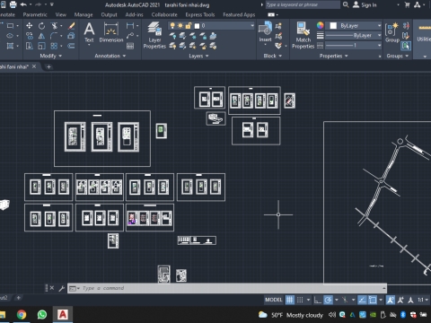Click the color wheel object color icon

(x=320, y=25)
